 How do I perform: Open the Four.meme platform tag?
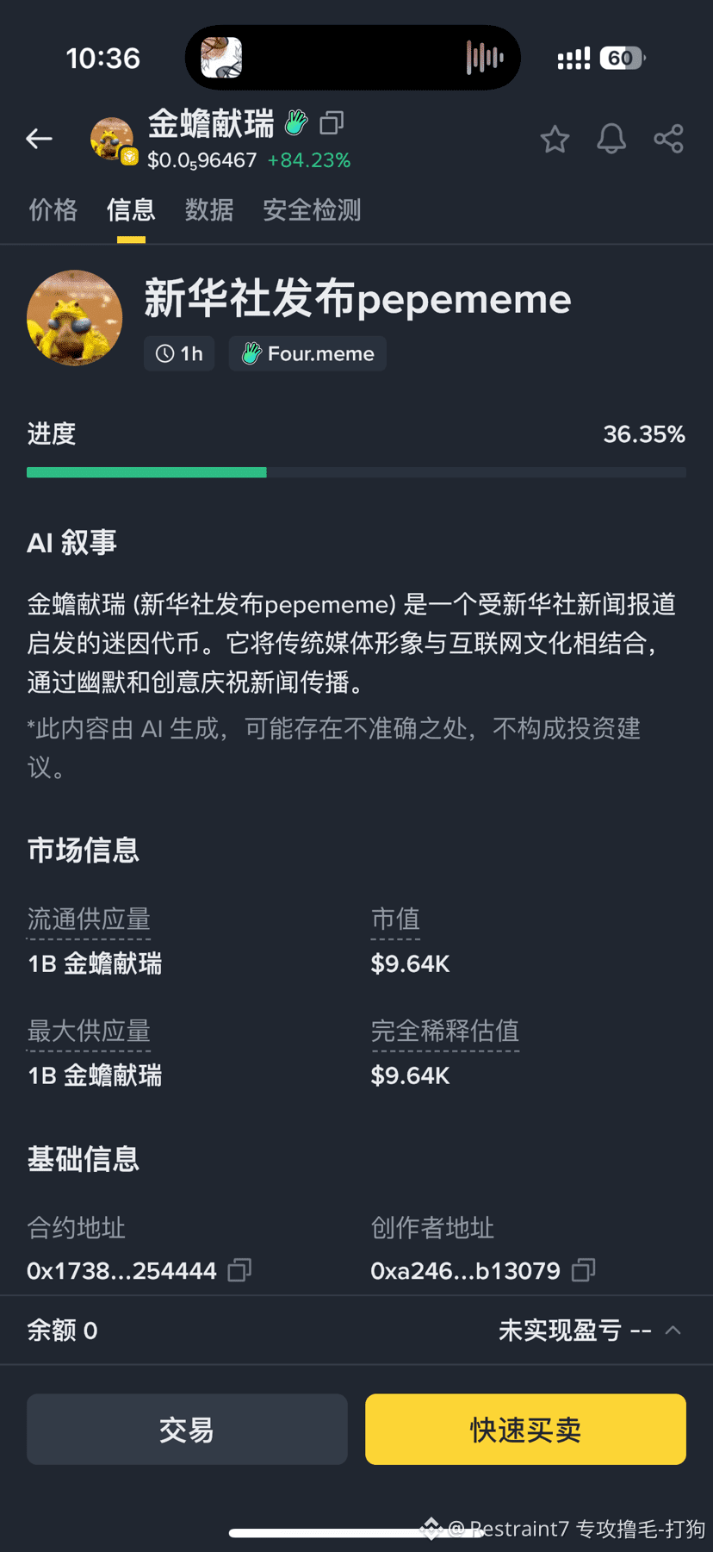coord(307,354)
